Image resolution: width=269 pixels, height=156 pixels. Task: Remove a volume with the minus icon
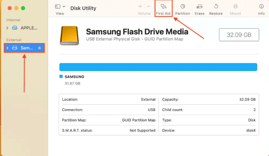[149, 6]
